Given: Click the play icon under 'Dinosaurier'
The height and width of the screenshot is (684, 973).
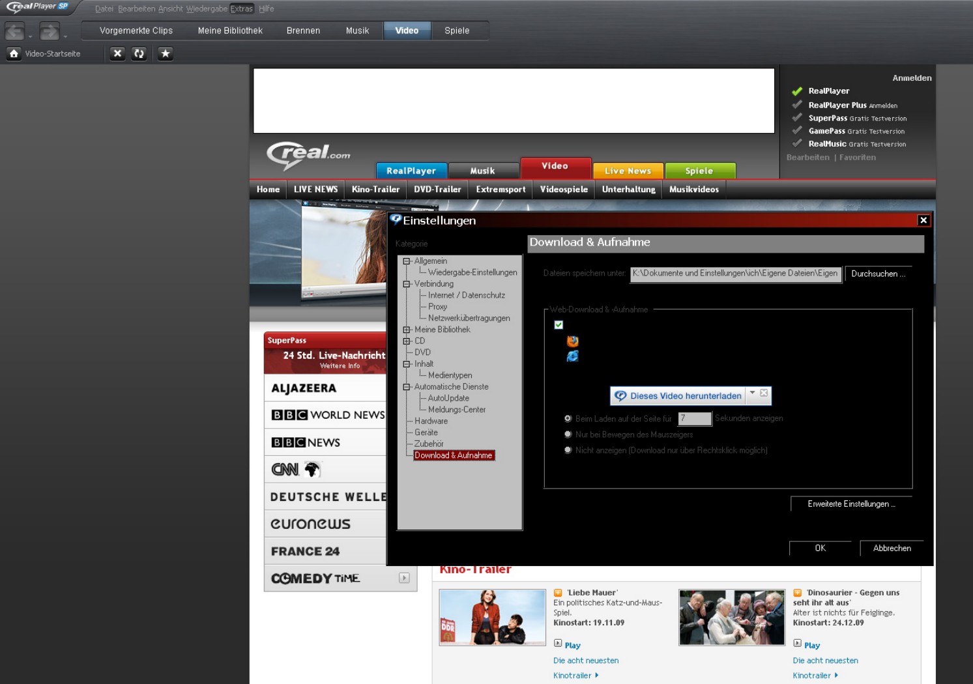Looking at the screenshot, I should pyautogui.click(x=797, y=644).
